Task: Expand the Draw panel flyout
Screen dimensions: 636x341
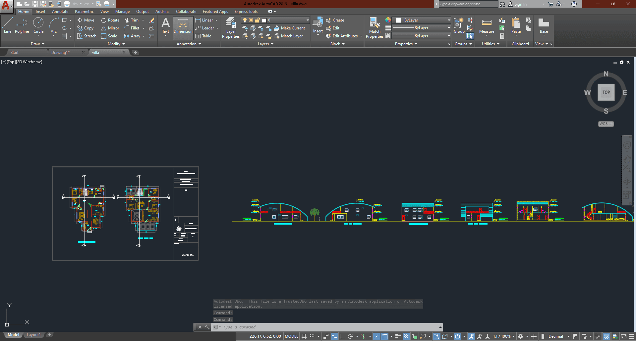Action: click(37, 44)
